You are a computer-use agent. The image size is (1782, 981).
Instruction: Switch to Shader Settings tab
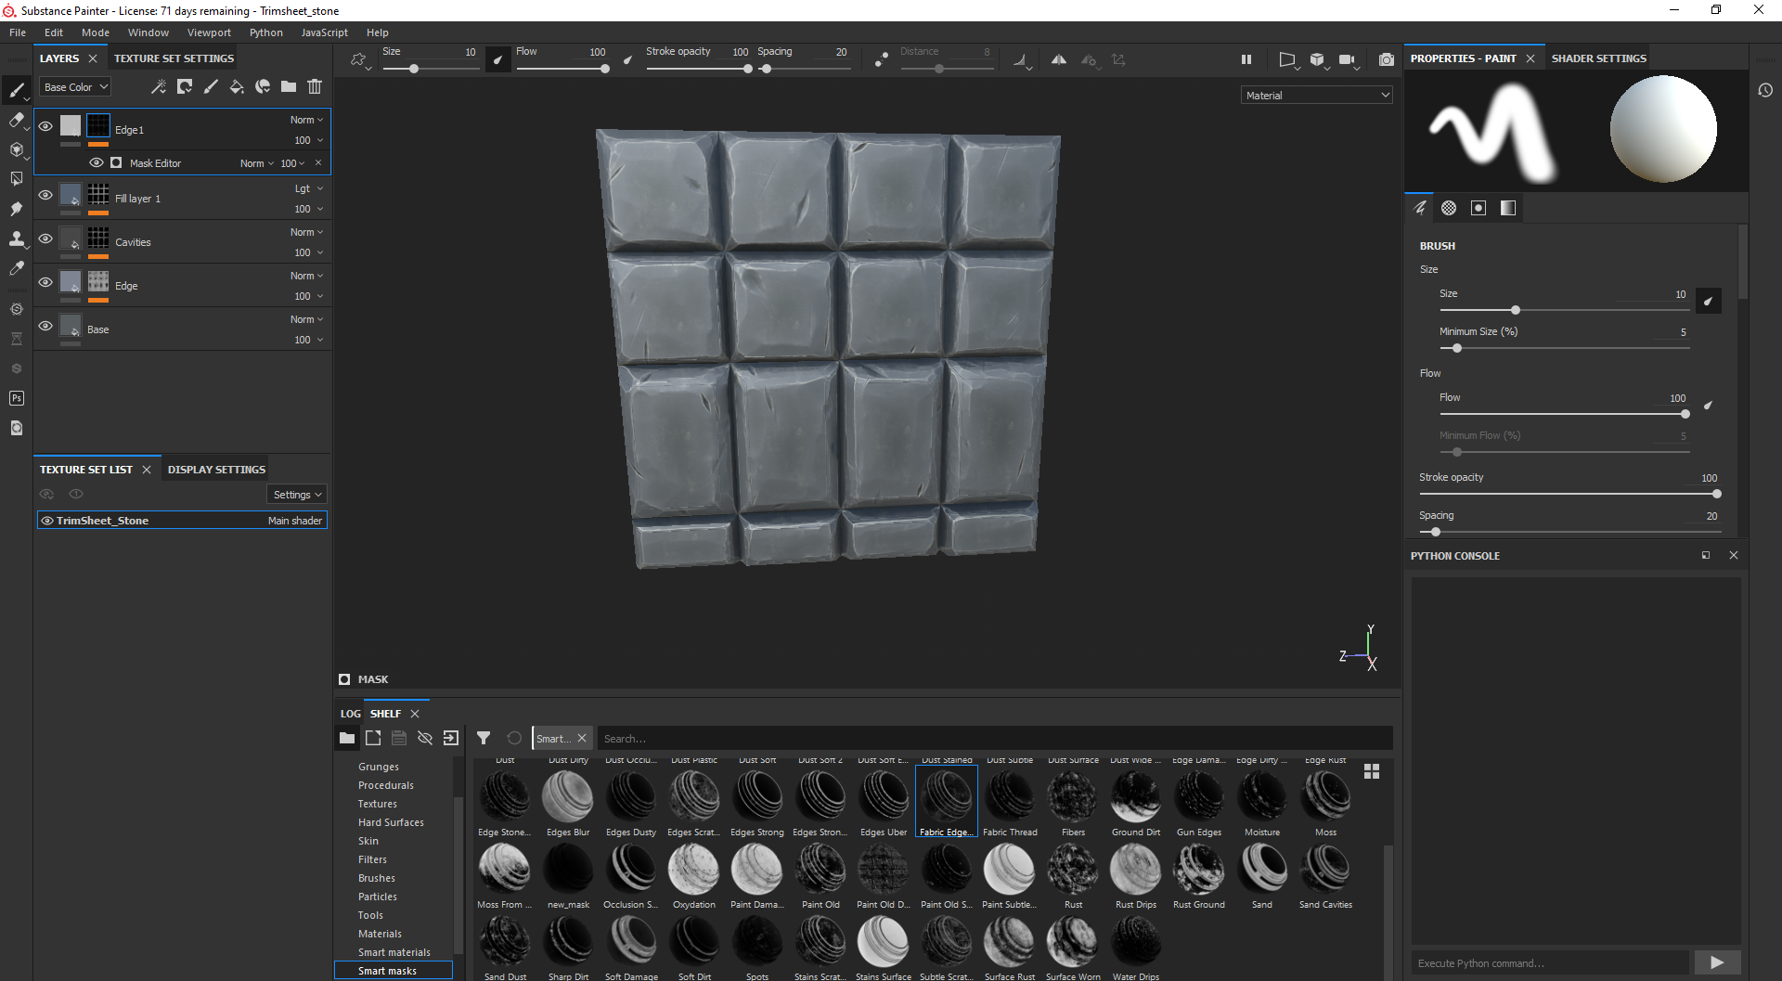(x=1598, y=58)
